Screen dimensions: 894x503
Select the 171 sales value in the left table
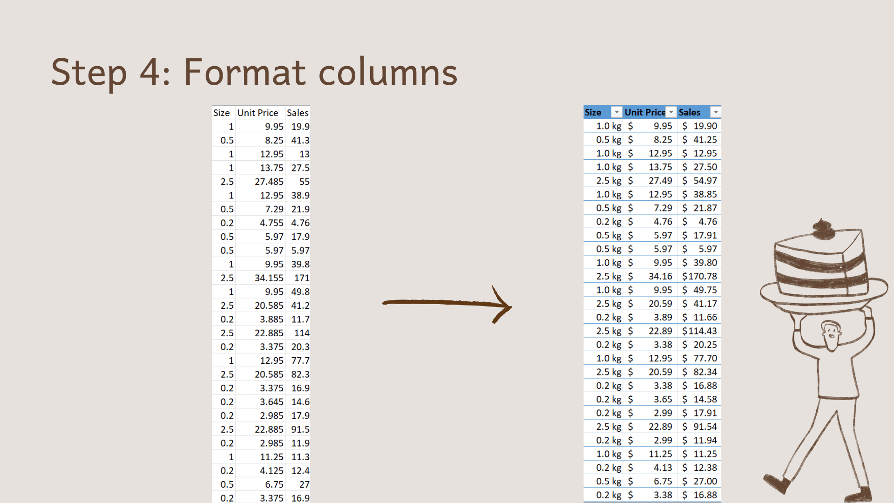pos(302,278)
